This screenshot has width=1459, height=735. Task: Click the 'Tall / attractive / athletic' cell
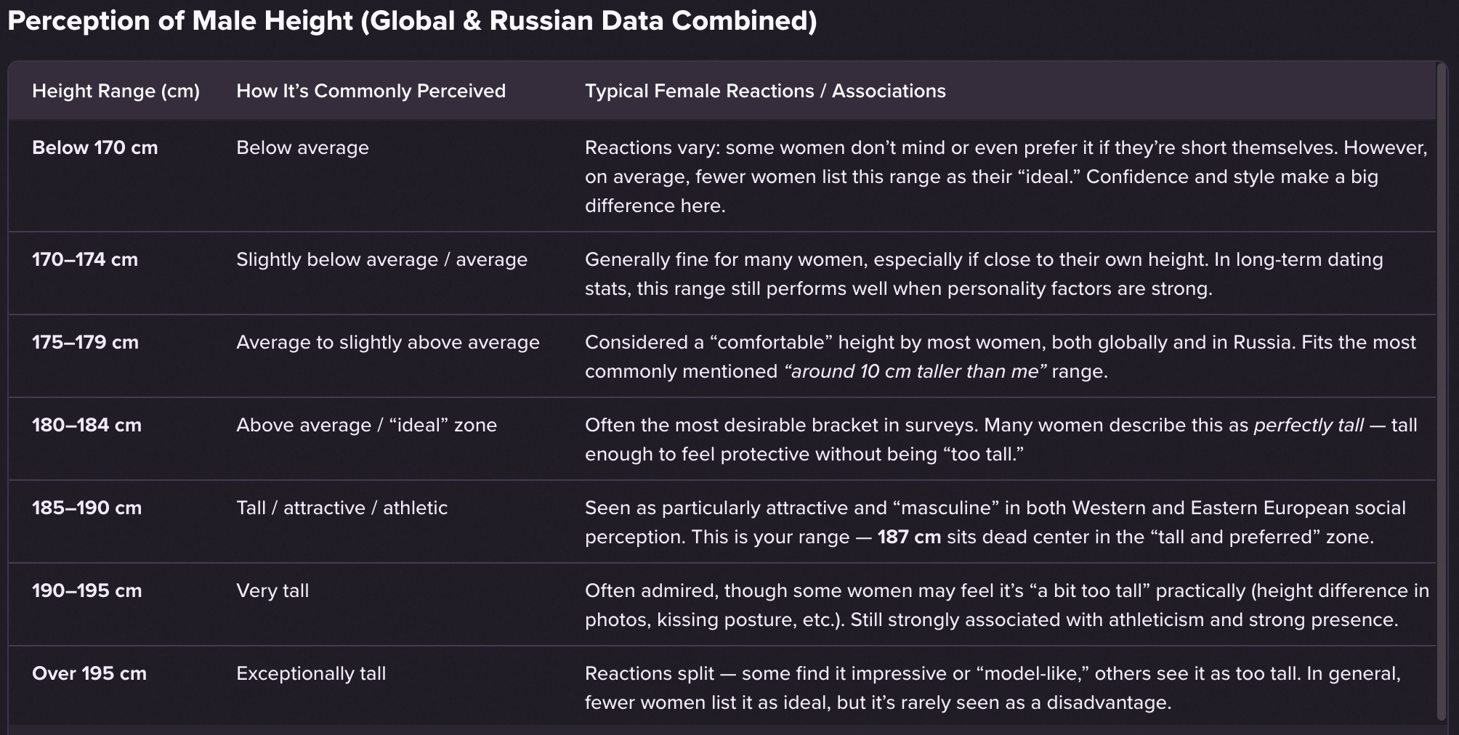(341, 508)
